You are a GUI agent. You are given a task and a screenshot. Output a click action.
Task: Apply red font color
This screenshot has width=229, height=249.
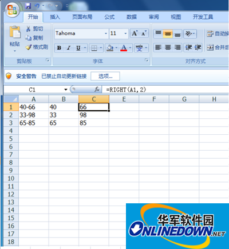124,48
